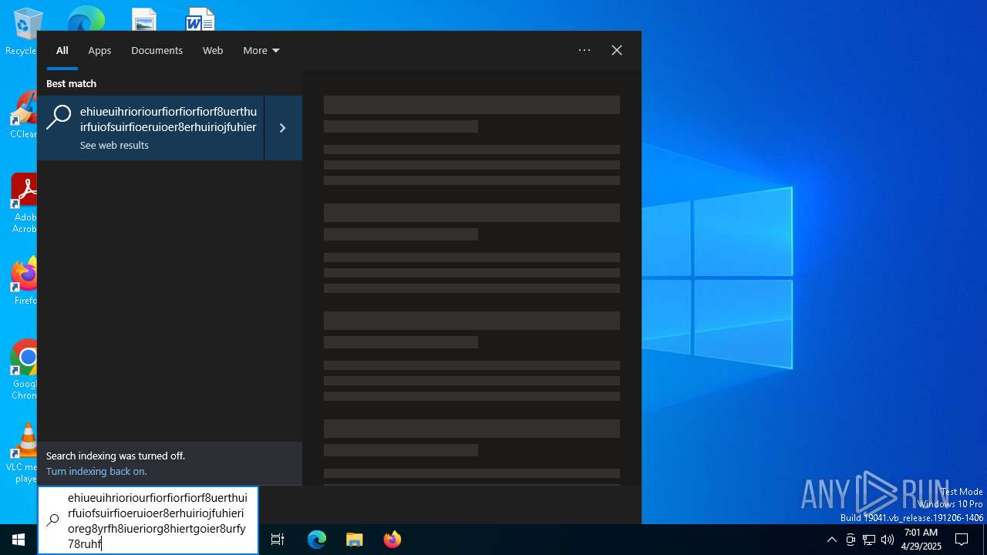Open the Windows Start menu

pos(19,540)
